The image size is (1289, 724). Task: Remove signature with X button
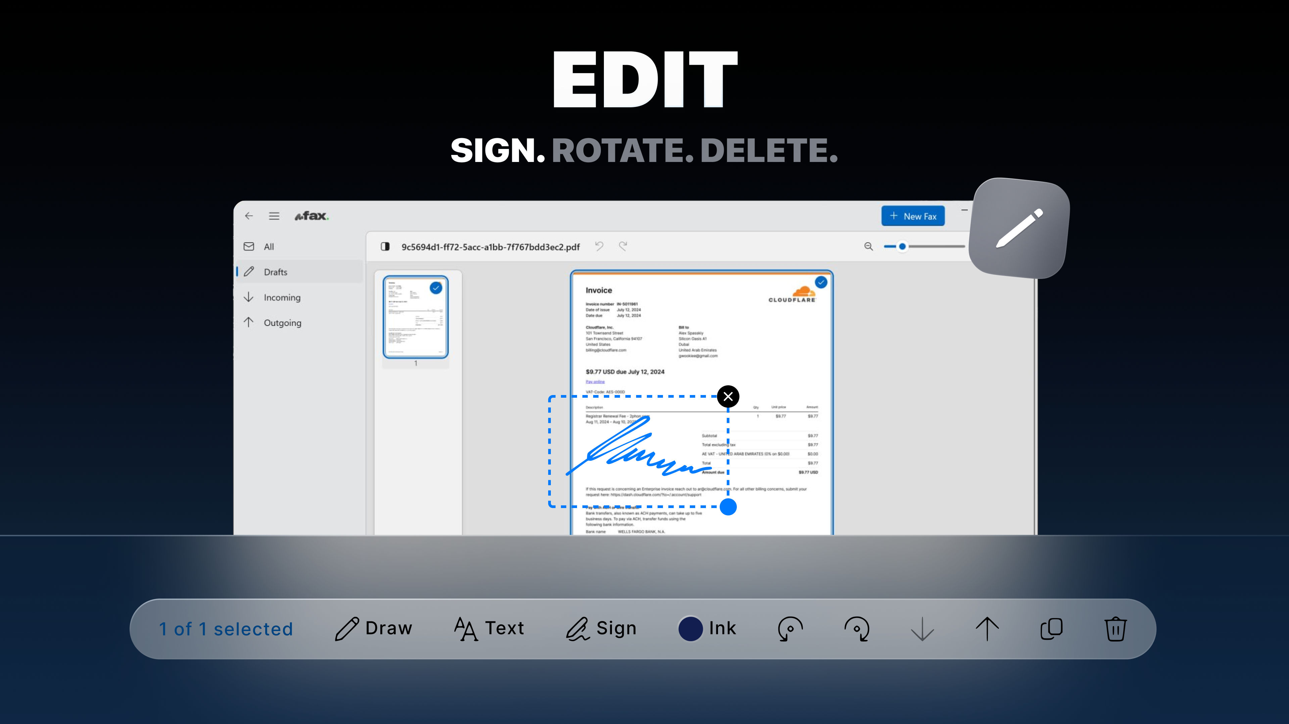728,396
